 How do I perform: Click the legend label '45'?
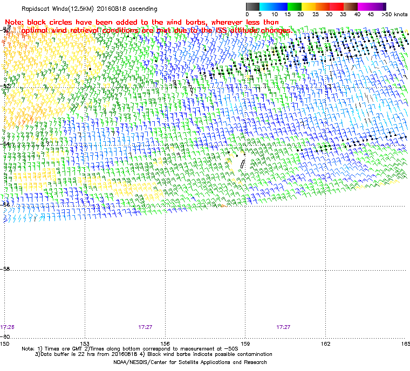pyautogui.click(x=371, y=15)
